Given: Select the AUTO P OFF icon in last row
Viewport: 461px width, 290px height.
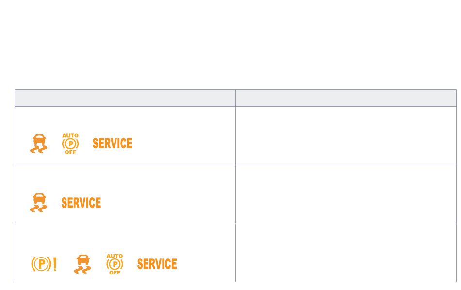Looking at the screenshot, I should [115, 264].
